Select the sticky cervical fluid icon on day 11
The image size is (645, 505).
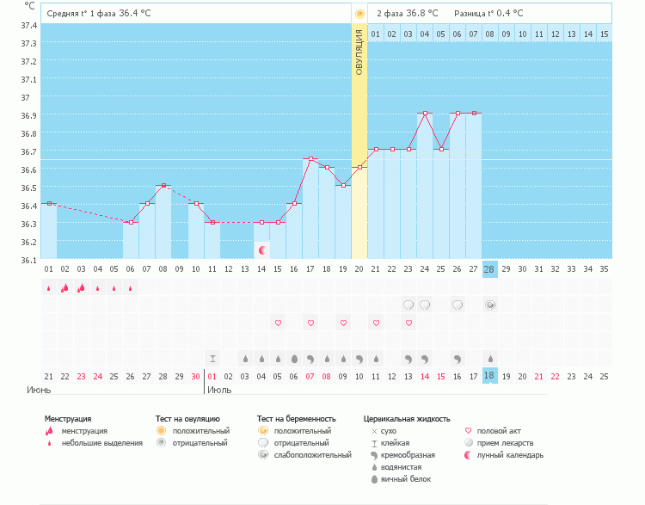click(212, 358)
